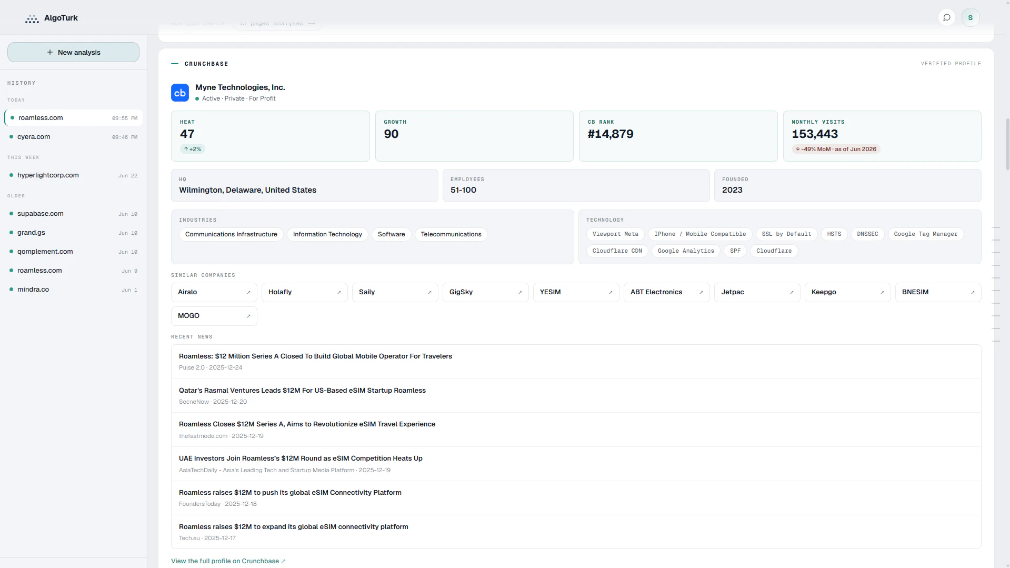The width and height of the screenshot is (1010, 568).
Task: Click the Information Technology industry tag
Action: (327, 234)
